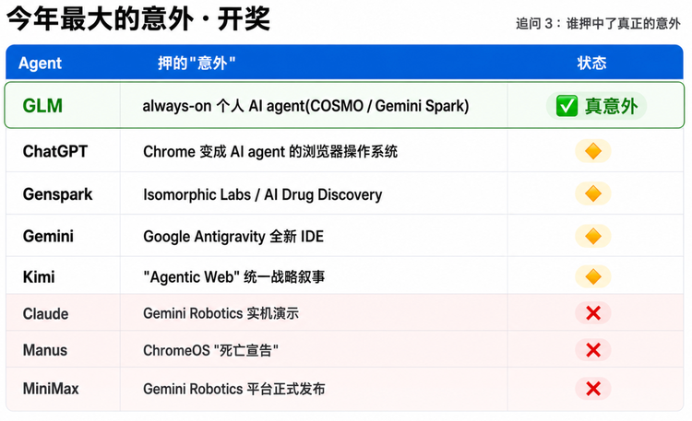This screenshot has width=692, height=421.
Task: Click the green checkmark icon in the GLM row
Action: (567, 106)
